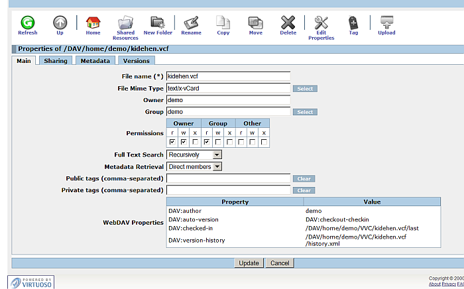
Task: Click the Tag icon
Action: [x=353, y=23]
